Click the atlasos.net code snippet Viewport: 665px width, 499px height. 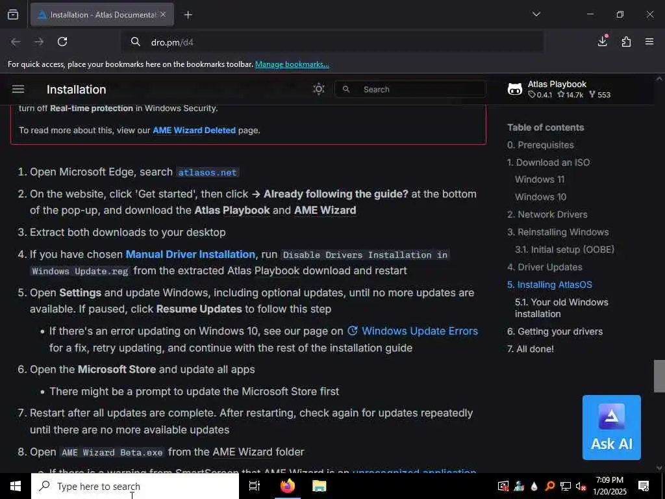pyautogui.click(x=207, y=172)
